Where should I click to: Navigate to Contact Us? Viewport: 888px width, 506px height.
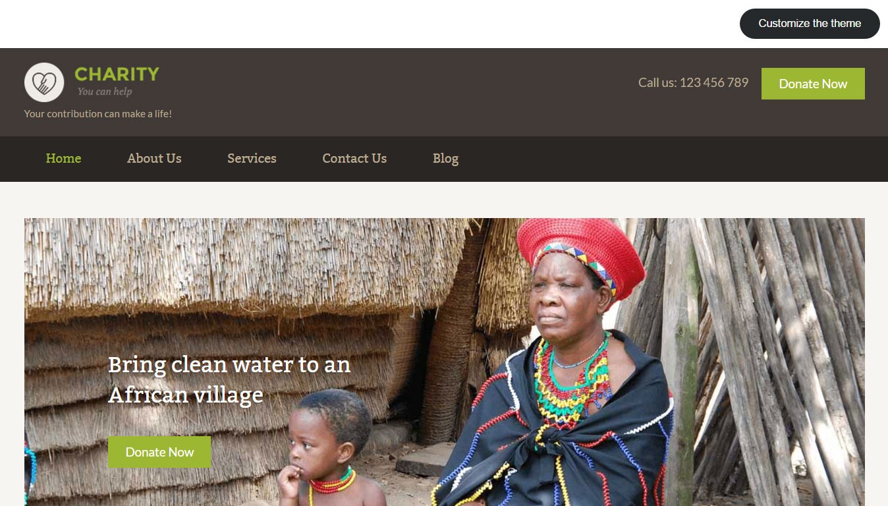[354, 158]
